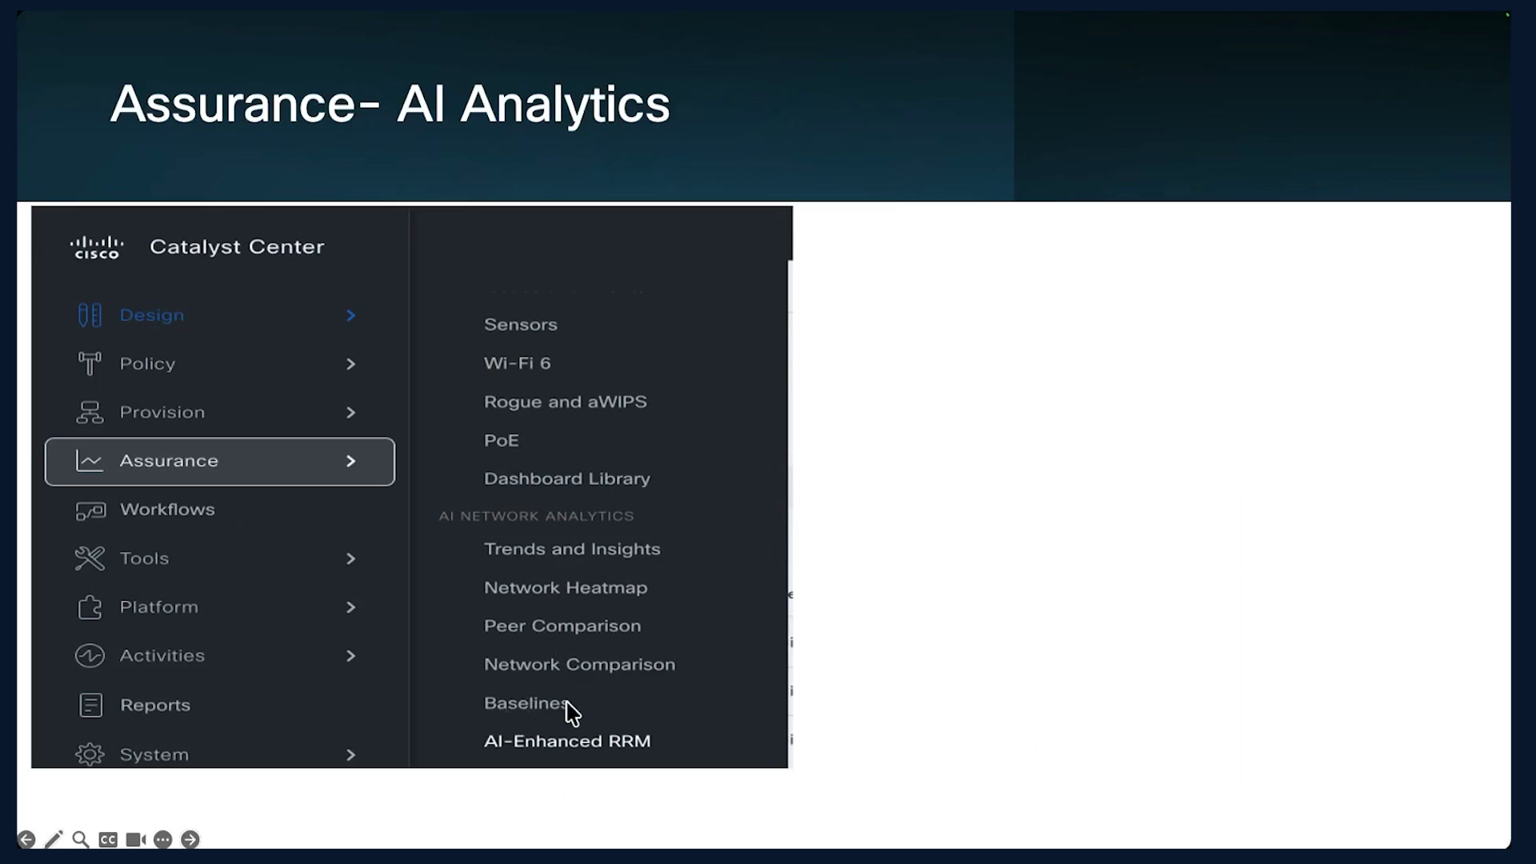The image size is (1536, 864).
Task: Click the Tools wrench icon
Action: coord(90,558)
